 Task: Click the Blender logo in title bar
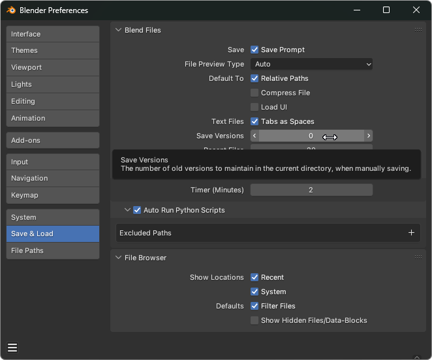[10, 10]
